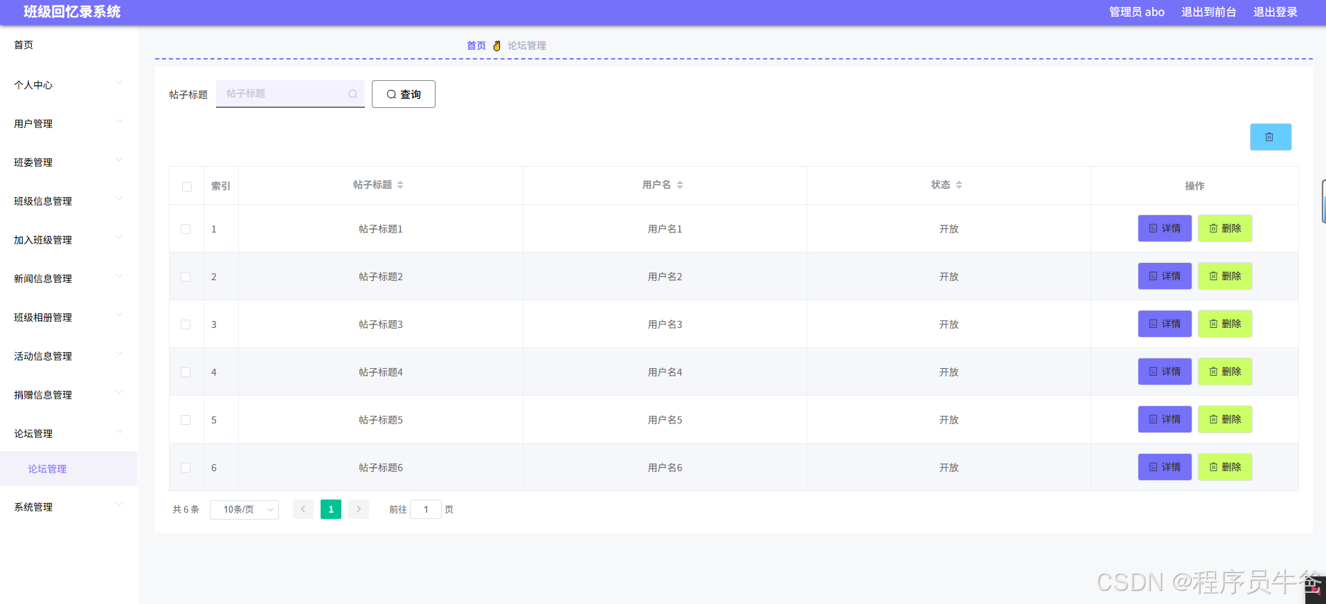Viewport: 1326px width, 604px height.
Task: Expand the 用户管理 sidebar menu
Action: (69, 124)
